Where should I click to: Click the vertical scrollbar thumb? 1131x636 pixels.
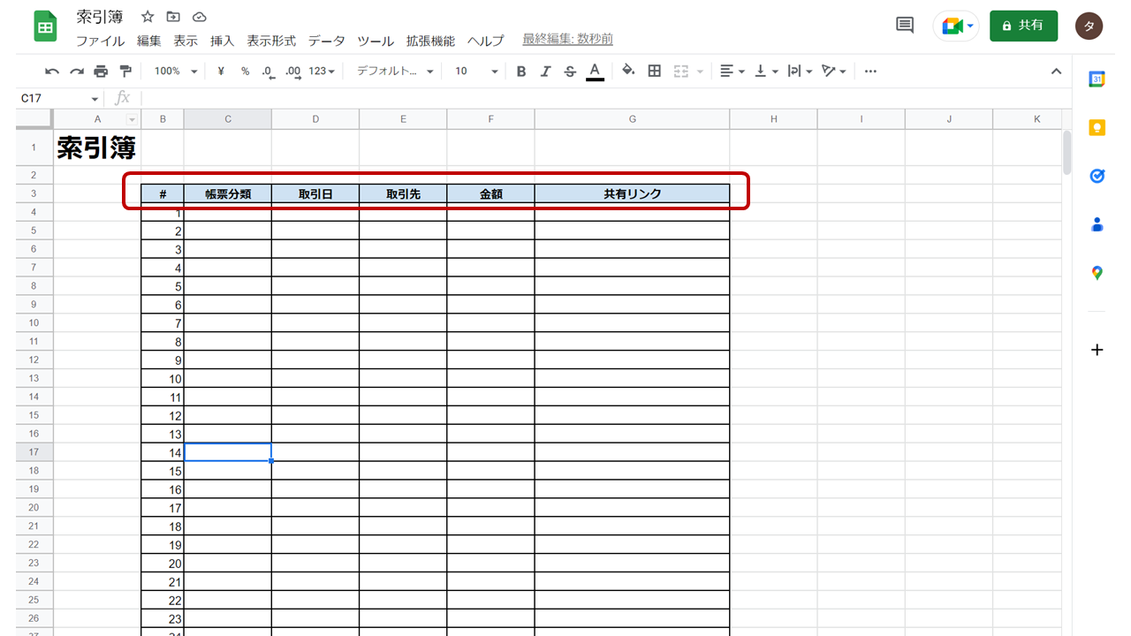tap(1066, 152)
